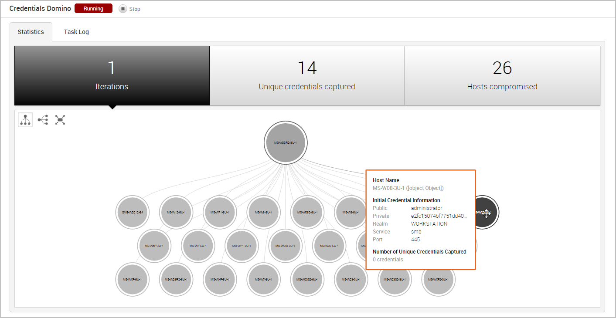
Task: Show Unique credentials captured panel
Action: tap(307, 75)
